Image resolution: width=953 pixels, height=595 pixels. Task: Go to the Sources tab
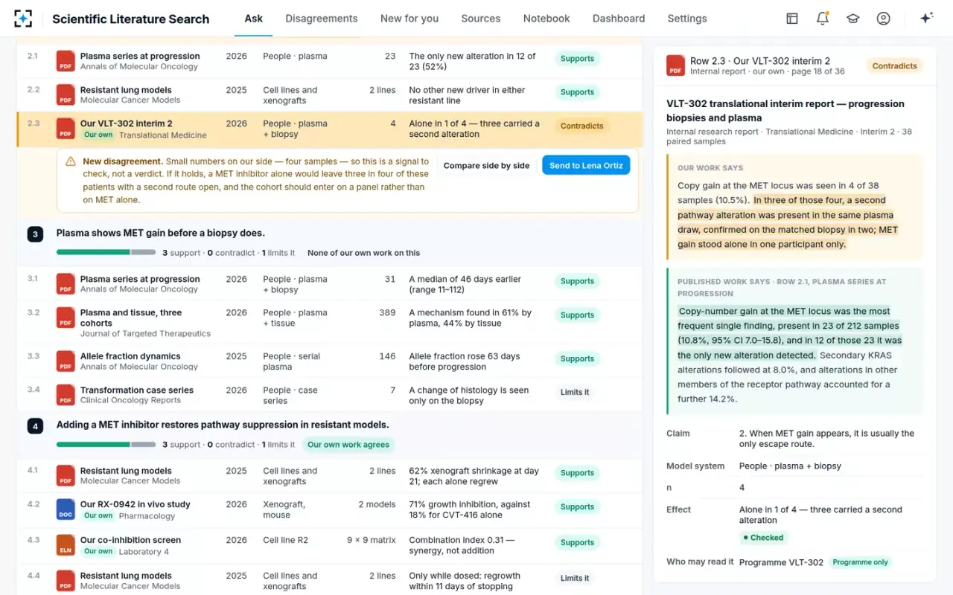click(481, 19)
